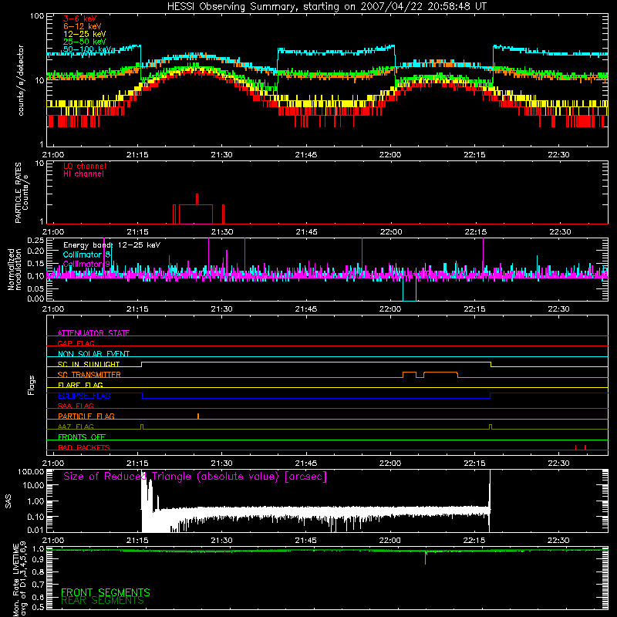617x617 pixels.
Task: Click the "NON SOLAR EVENT" flag label
Action: click(93, 354)
